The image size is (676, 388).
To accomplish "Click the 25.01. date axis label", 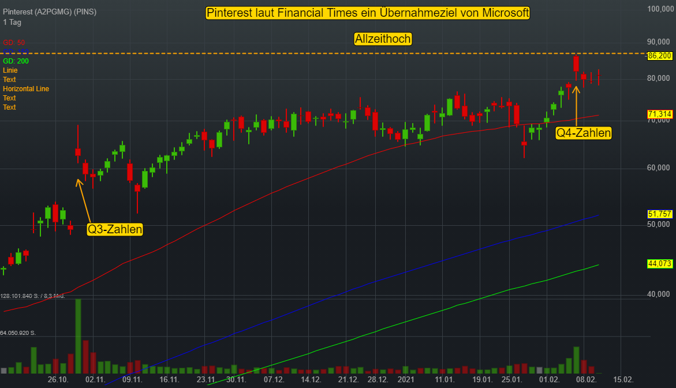I will [x=511, y=379].
